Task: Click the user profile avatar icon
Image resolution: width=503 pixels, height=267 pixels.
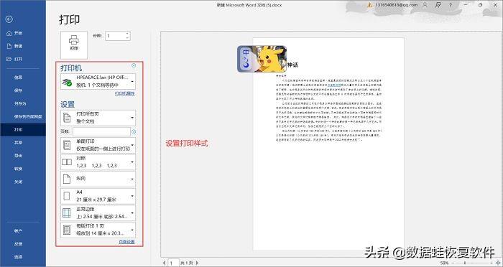Action: click(x=425, y=5)
